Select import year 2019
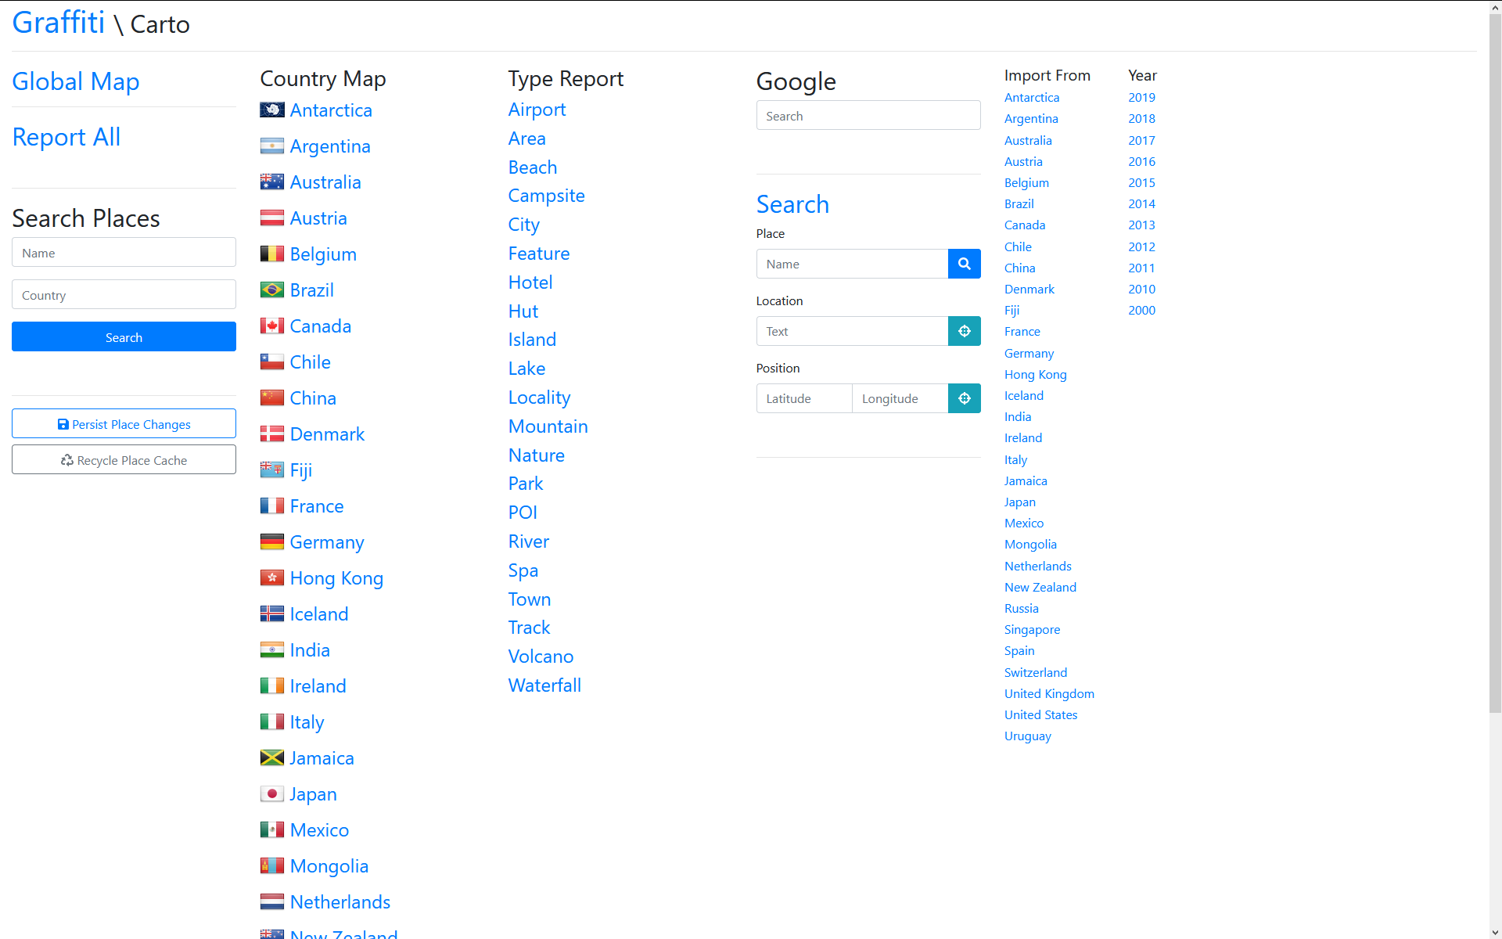Screen dimensions: 1502x939 tap(1141, 98)
